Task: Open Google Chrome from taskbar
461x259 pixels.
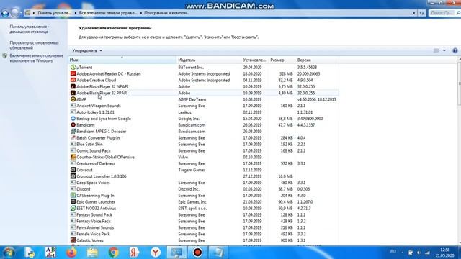Action: (114, 253)
